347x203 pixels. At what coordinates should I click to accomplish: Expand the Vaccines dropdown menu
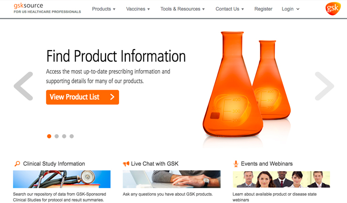[x=138, y=9]
